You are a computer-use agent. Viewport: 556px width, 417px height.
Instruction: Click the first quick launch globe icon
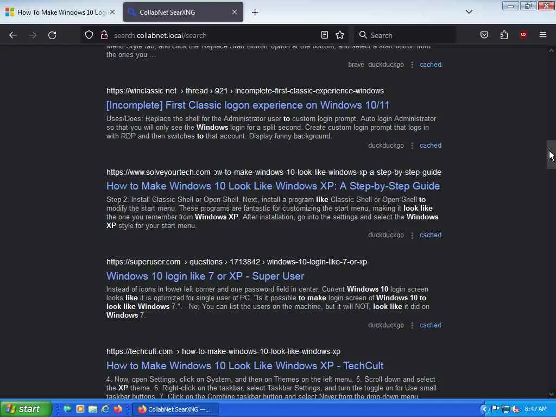point(67,409)
